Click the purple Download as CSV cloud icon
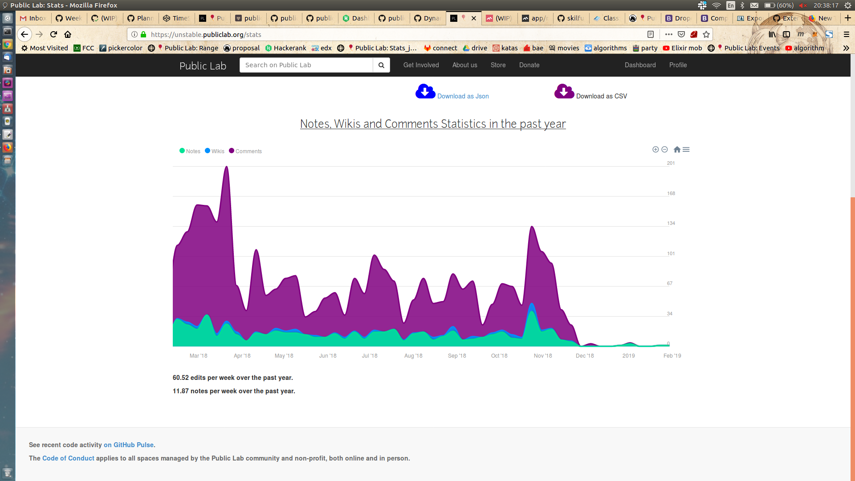 click(564, 91)
